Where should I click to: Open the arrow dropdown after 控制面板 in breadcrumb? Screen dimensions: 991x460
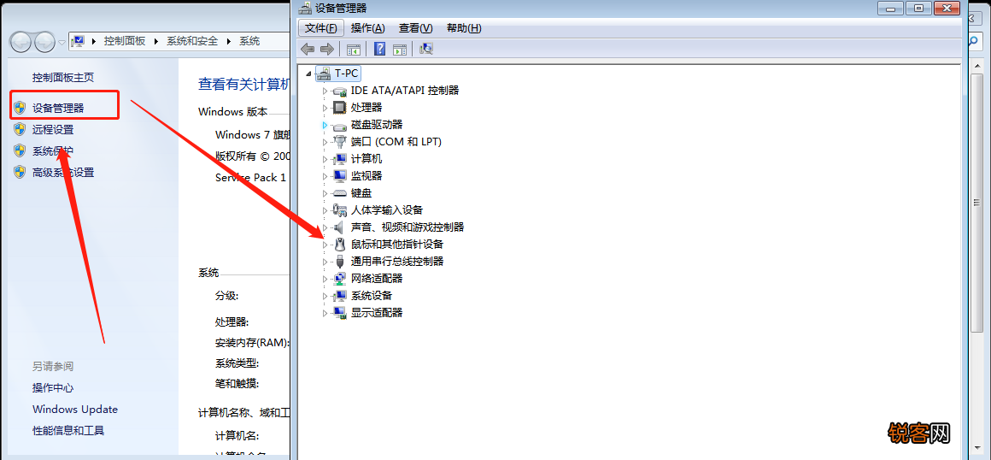(x=156, y=41)
